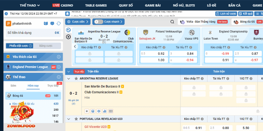Select the 5.50 odds for Gil Vicente U23

[245, 128]
